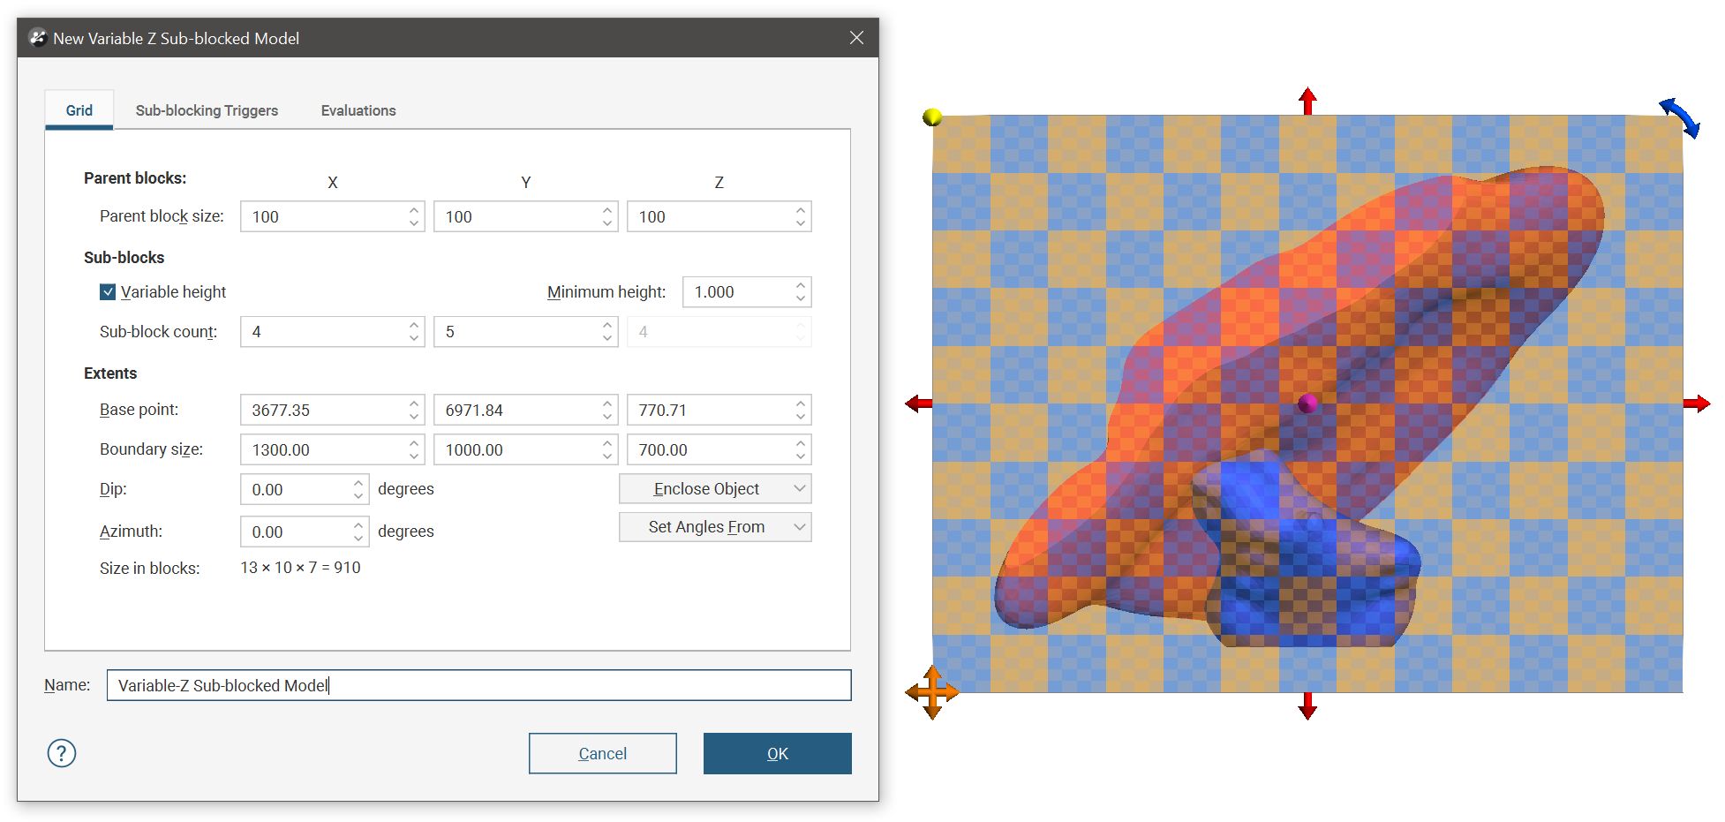
Task: Switch to the Sub-blocking Triggers tab
Action: [207, 110]
